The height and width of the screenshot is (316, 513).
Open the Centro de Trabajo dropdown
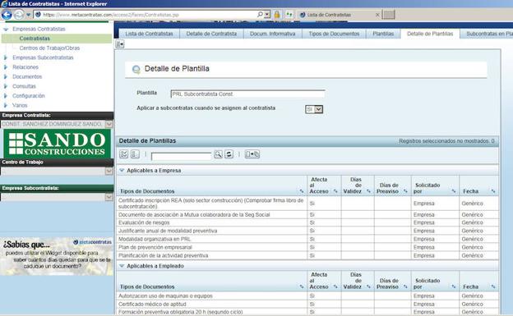[x=109, y=171]
